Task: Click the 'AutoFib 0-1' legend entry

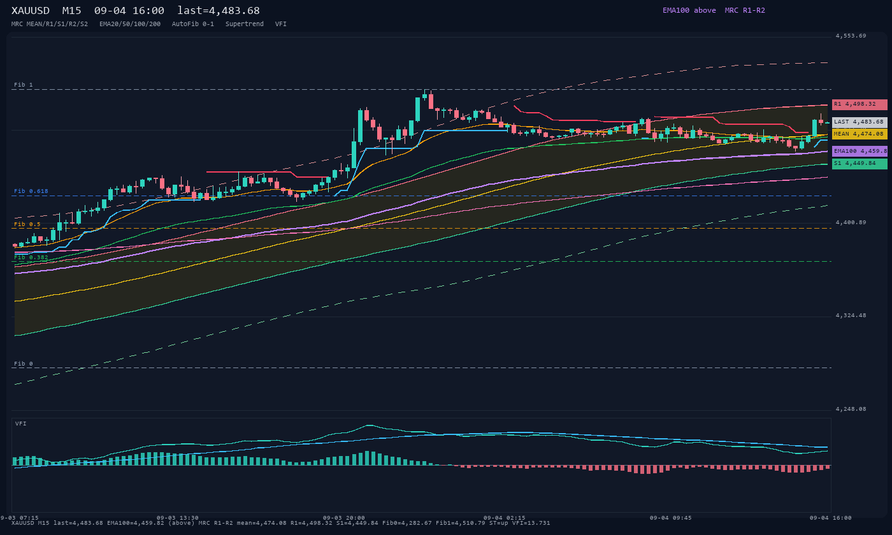Action: [193, 24]
